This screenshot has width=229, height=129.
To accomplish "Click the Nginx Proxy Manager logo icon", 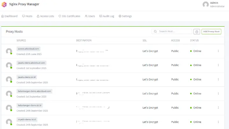I will [x=4, y=4].
